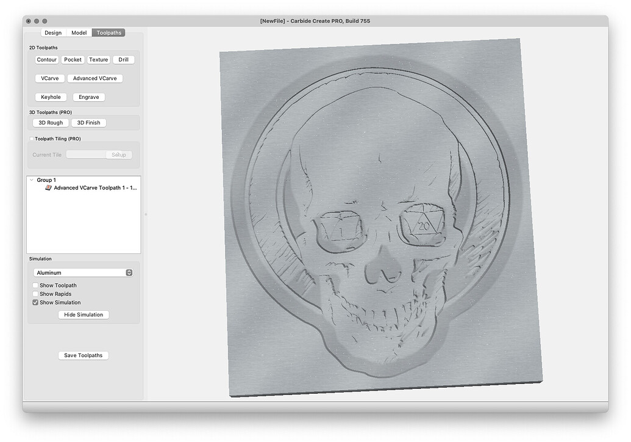Add an Engrave toolpath

tap(89, 97)
